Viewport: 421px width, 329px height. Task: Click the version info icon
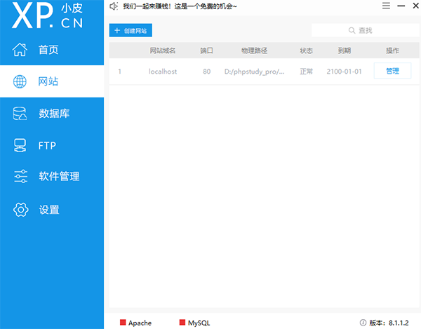pyautogui.click(x=363, y=323)
